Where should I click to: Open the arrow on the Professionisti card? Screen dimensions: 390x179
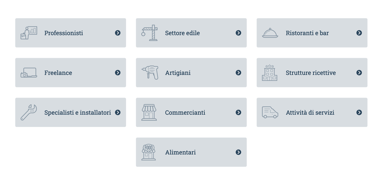pos(118,33)
